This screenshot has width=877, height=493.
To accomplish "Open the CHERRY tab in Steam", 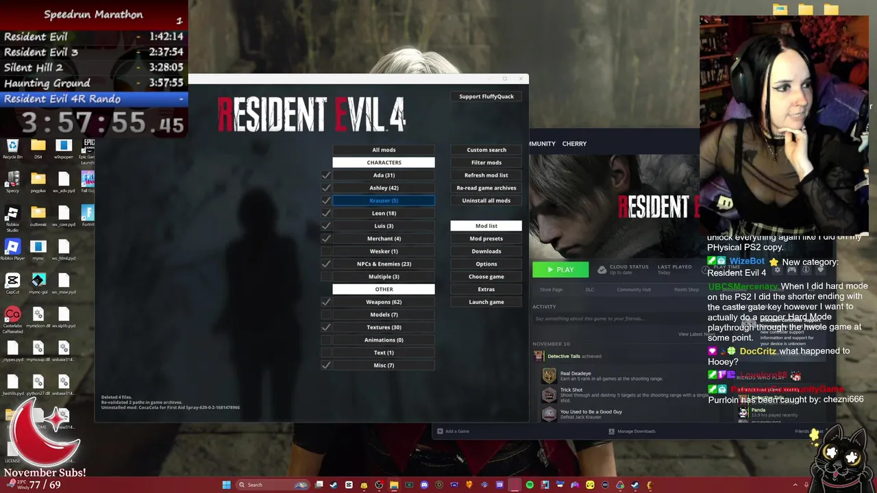I will (x=574, y=144).
